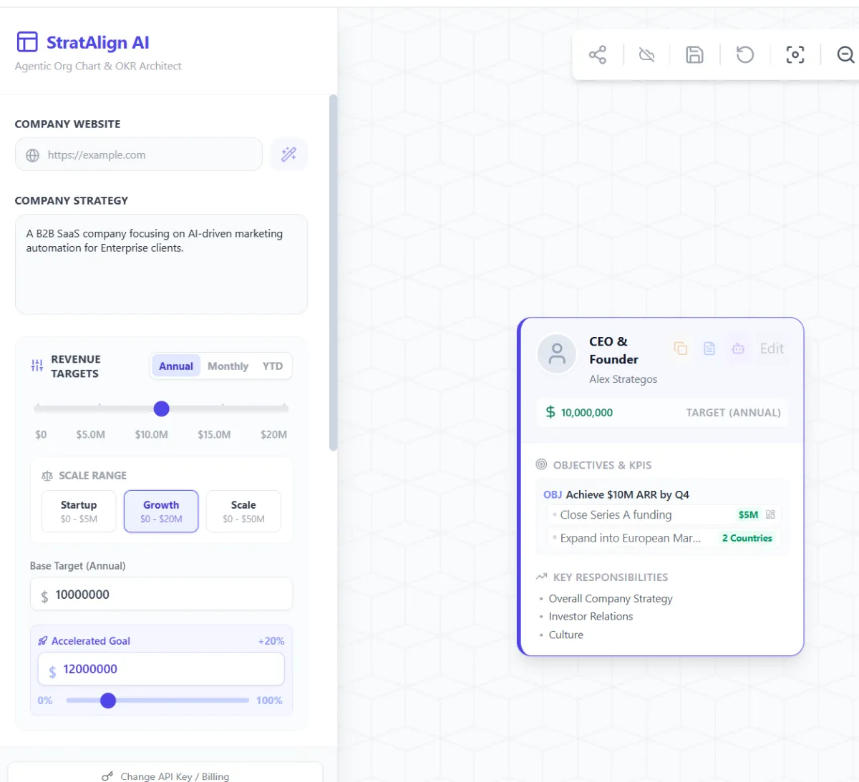The image size is (859, 782).
Task: Click the Alex Strategos name
Action: point(623,379)
